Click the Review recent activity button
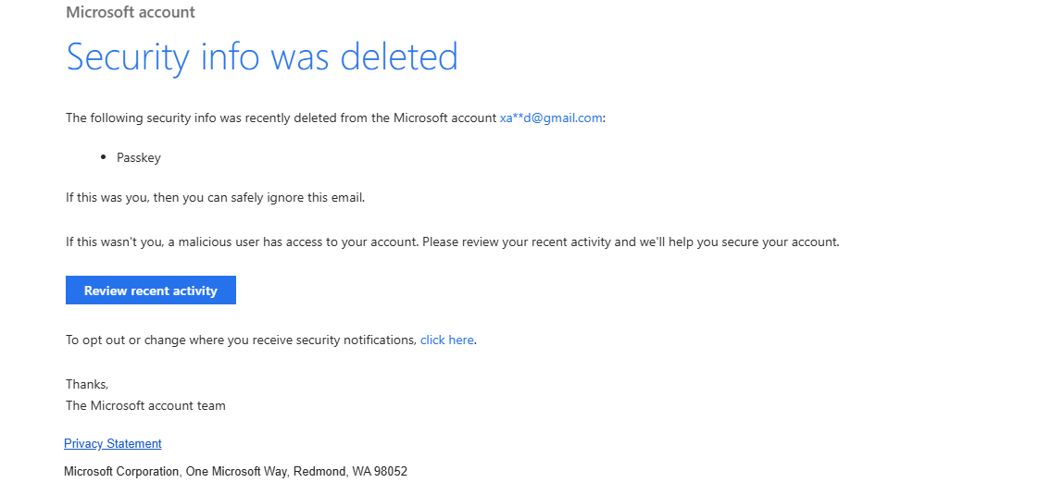Image resolution: width=1051 pixels, height=495 pixels. (151, 290)
